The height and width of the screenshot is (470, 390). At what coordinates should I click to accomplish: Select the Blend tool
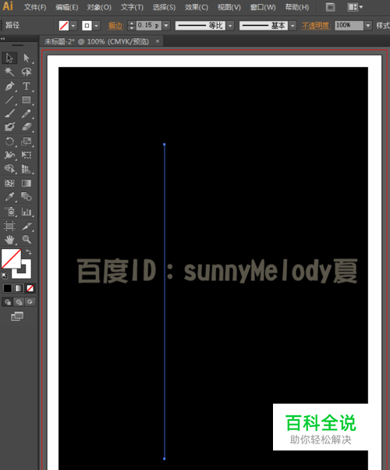click(x=27, y=197)
